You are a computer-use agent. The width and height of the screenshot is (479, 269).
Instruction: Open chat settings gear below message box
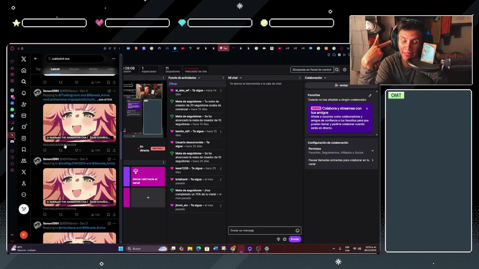click(284, 239)
